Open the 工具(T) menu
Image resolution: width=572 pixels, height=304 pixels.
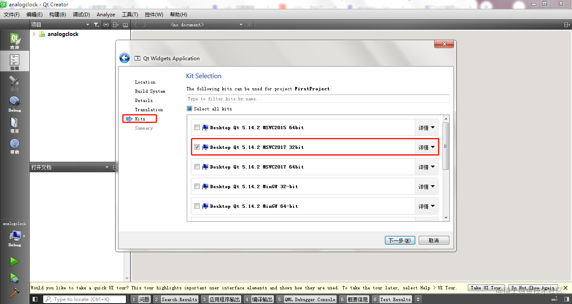pos(130,14)
